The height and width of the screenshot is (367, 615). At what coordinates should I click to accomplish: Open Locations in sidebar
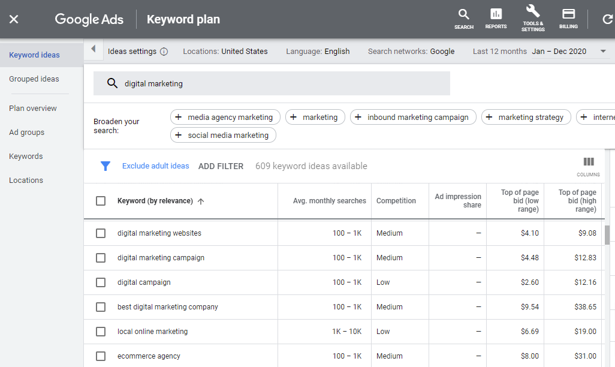[x=26, y=180]
